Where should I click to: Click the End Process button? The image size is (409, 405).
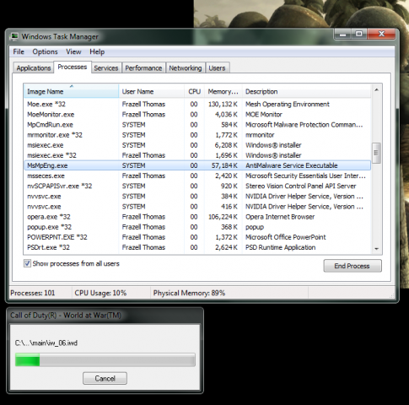tap(352, 266)
